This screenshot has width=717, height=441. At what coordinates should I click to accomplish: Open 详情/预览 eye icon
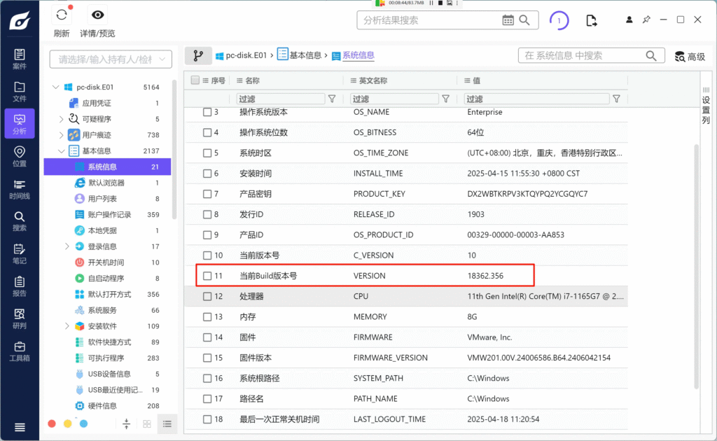tap(97, 15)
